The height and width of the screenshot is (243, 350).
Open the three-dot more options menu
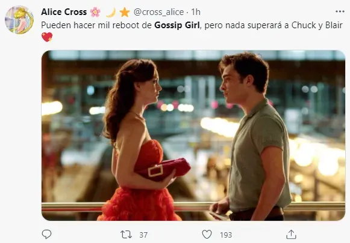(x=340, y=11)
